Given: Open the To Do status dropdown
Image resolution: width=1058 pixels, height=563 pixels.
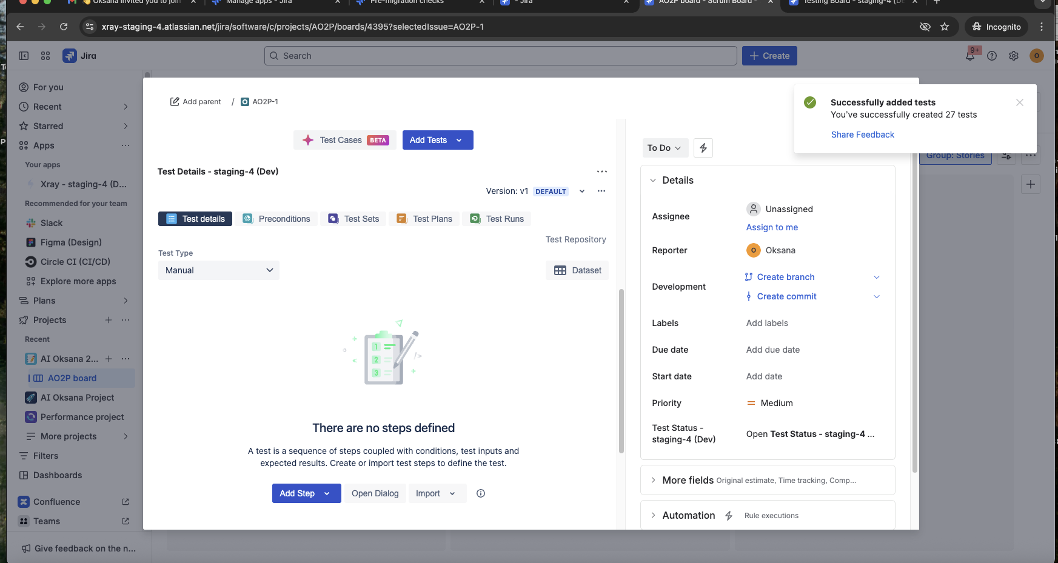Looking at the screenshot, I should click(x=665, y=148).
